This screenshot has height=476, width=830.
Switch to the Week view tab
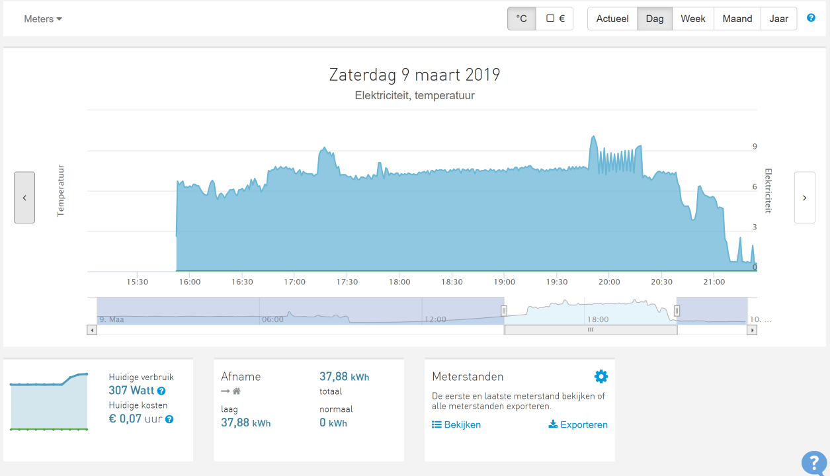[x=692, y=19]
